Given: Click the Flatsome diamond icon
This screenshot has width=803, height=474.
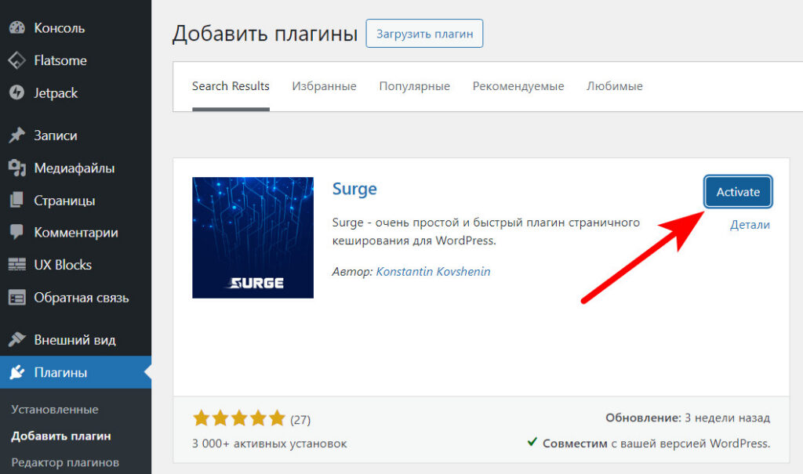Looking at the screenshot, I should coord(17,60).
